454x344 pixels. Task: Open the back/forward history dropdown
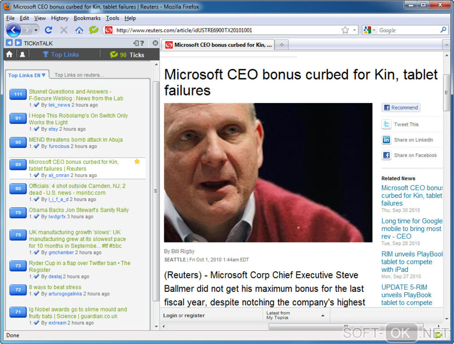tap(36, 30)
